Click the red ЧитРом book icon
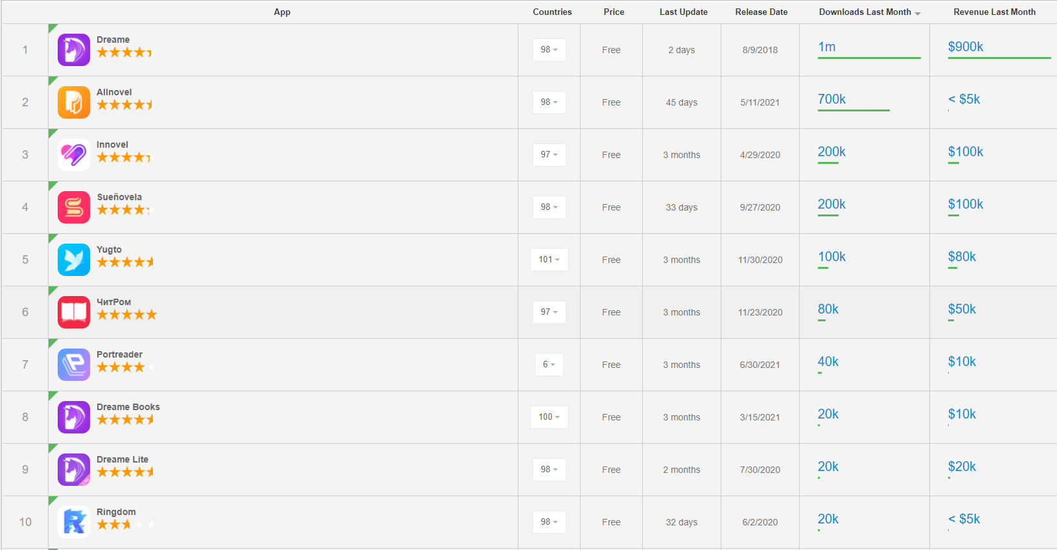 pyautogui.click(x=73, y=312)
